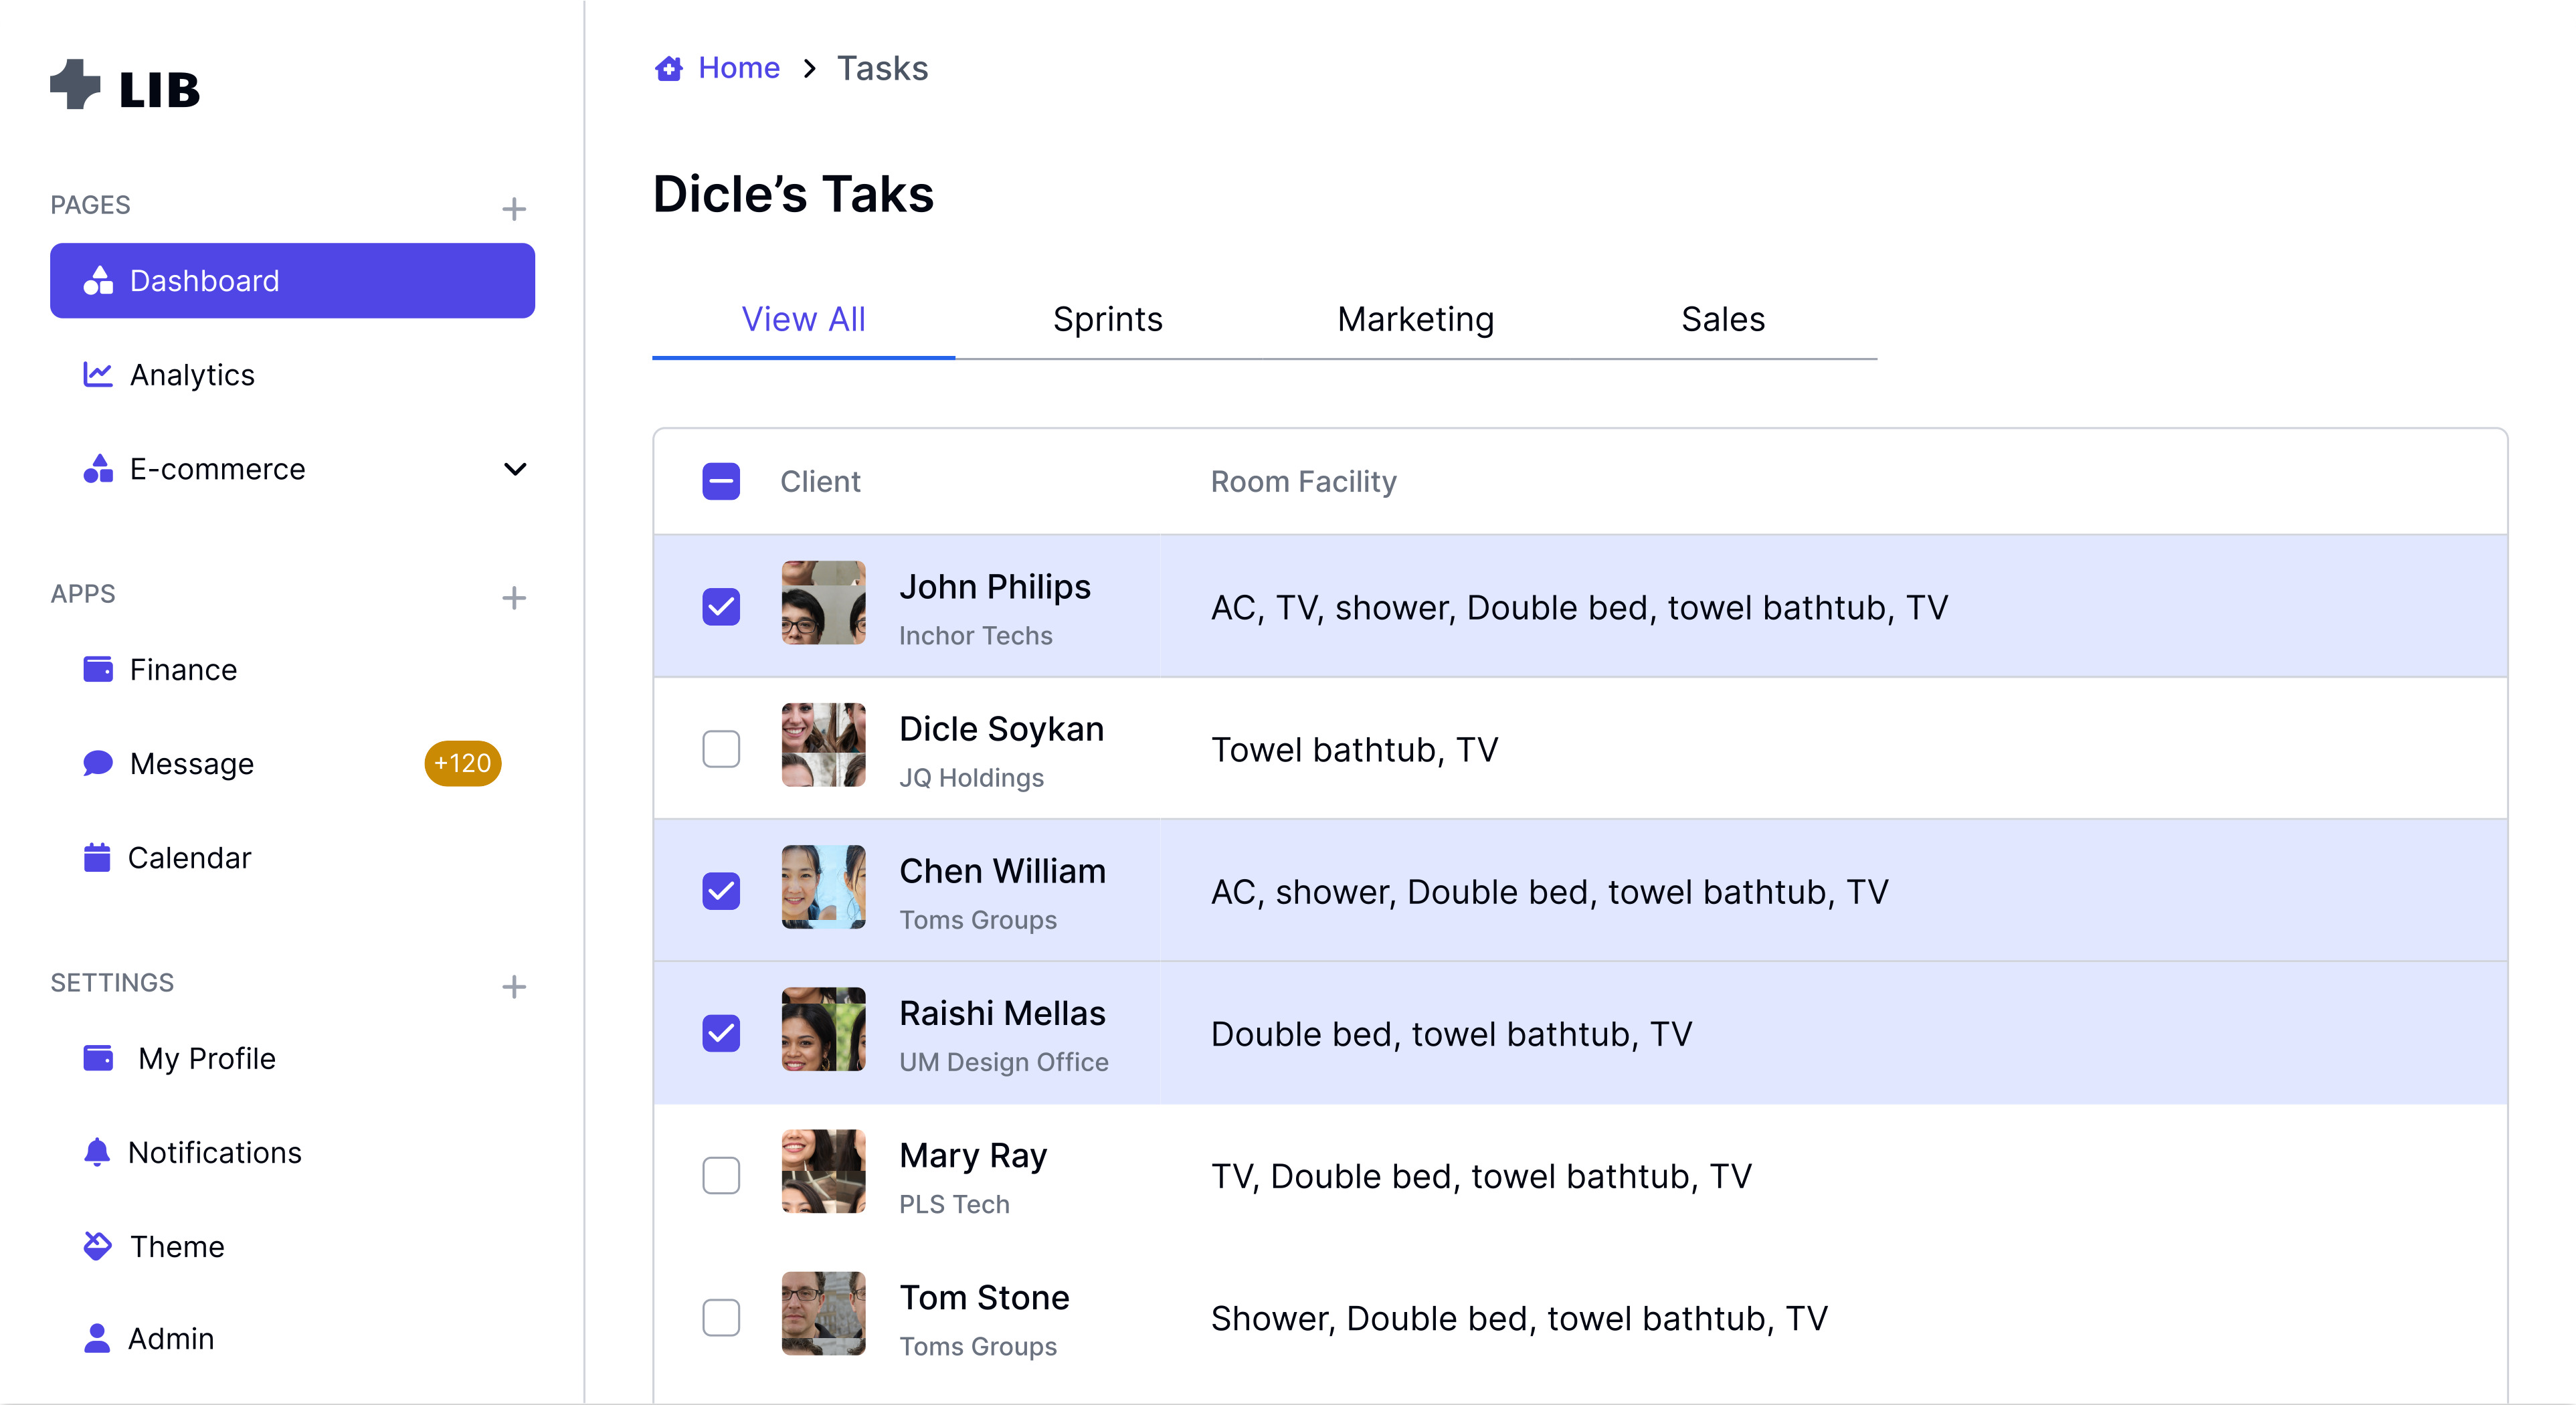This screenshot has width=2576, height=1405.
Task: Click the Theme paint bucket icon
Action: click(97, 1246)
